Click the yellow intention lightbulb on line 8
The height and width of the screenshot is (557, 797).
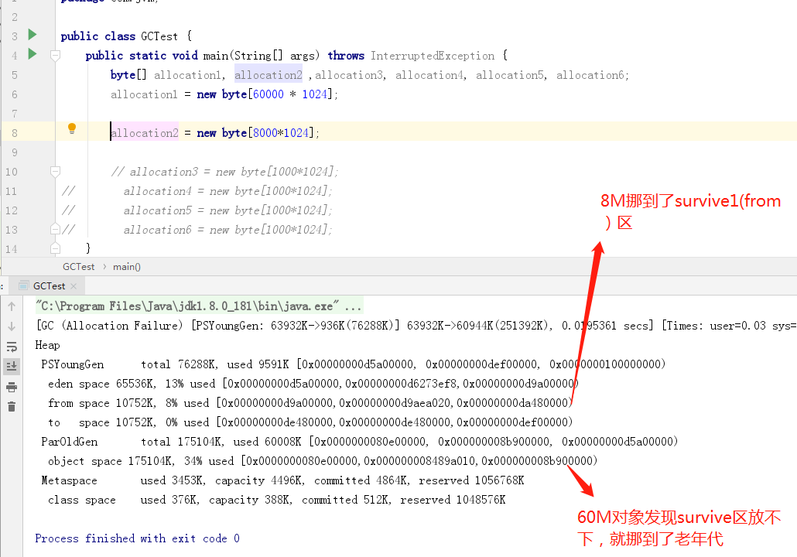tap(72, 128)
